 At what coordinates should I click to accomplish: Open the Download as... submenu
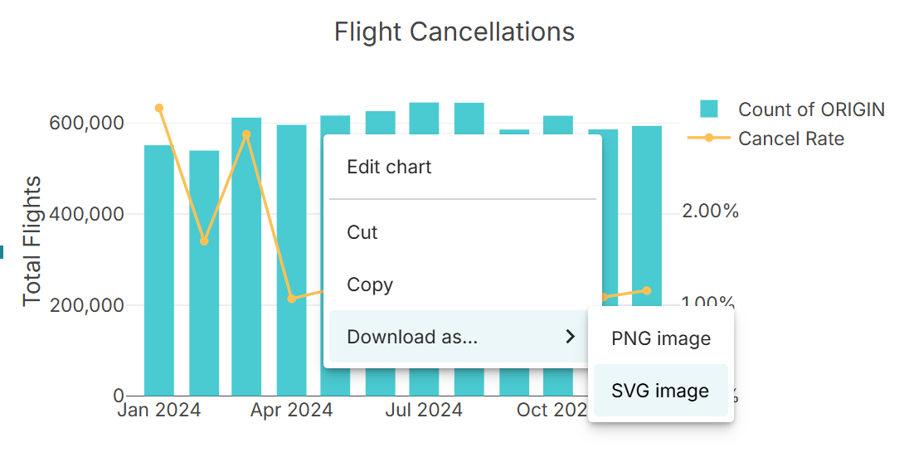[x=412, y=337]
